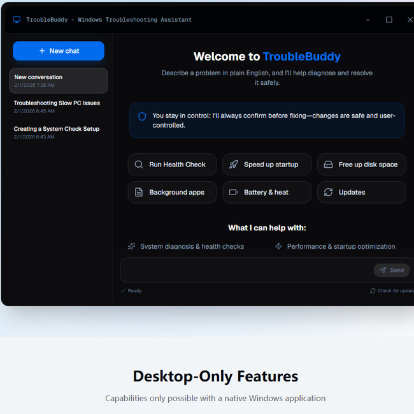Start a New chat
Viewport: 414px width, 414px height.
click(x=59, y=51)
